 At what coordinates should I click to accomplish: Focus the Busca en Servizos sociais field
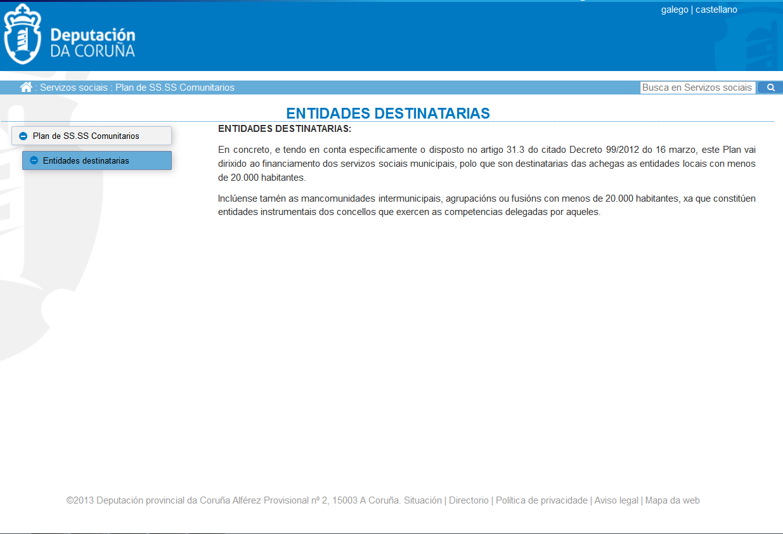click(x=697, y=88)
